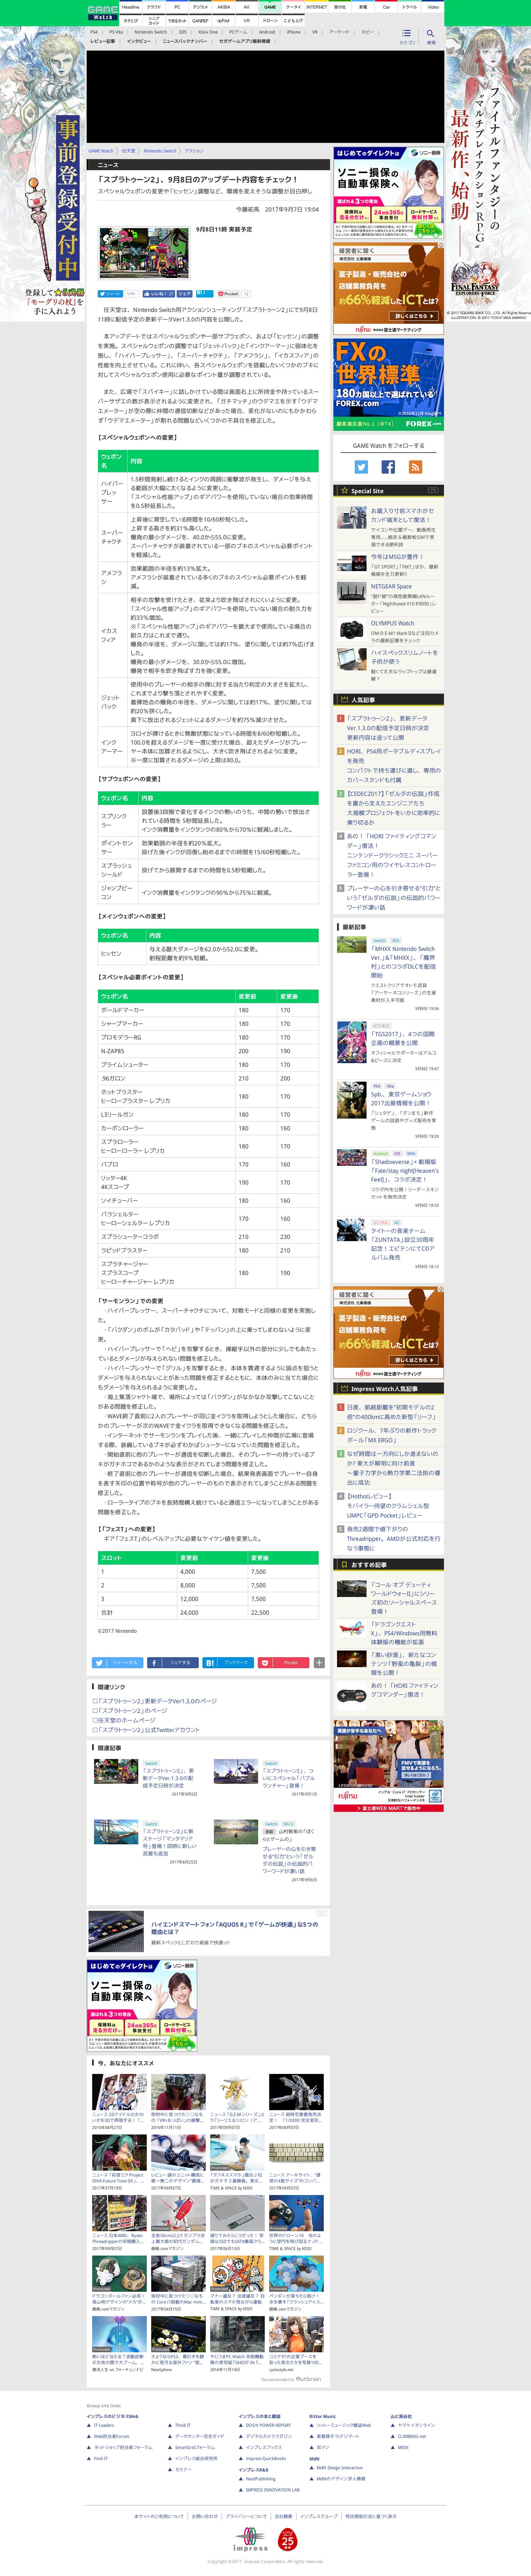Image resolution: width=531 pixels, height=2576 pixels.
Task: Click アクション in the breadcrumb
Action: click(194, 151)
